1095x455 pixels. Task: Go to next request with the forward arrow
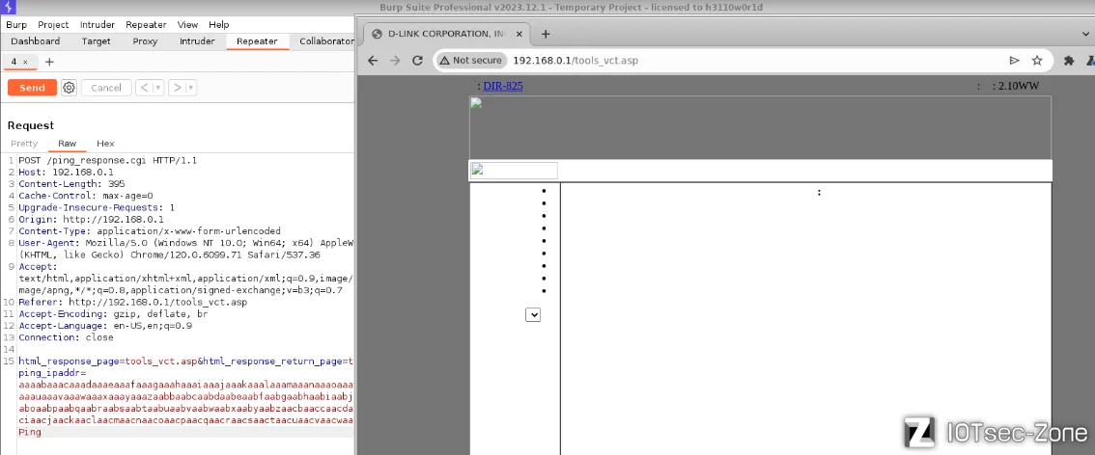pos(178,88)
